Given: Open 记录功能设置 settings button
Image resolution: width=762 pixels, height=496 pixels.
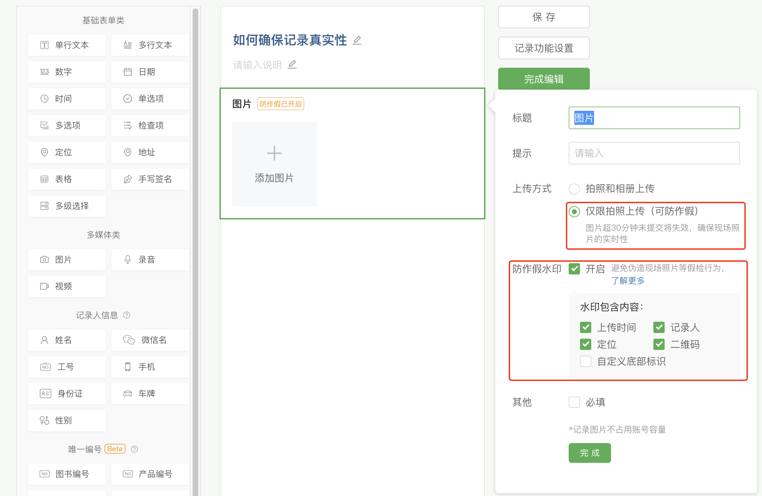Looking at the screenshot, I should point(544,48).
